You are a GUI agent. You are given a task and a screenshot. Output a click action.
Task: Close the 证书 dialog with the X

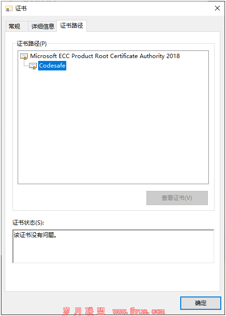(x=217, y=8)
